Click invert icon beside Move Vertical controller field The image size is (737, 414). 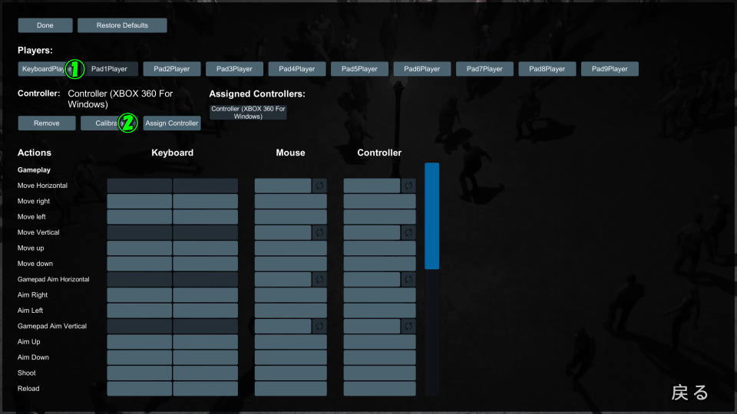pos(408,232)
